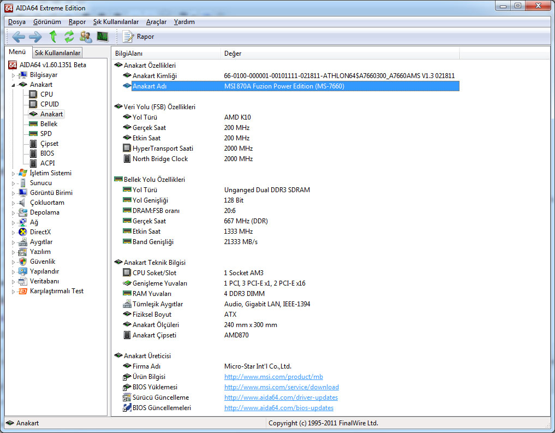Open the Görünüm menu
Screen dimensions: 555x433
[47, 22]
